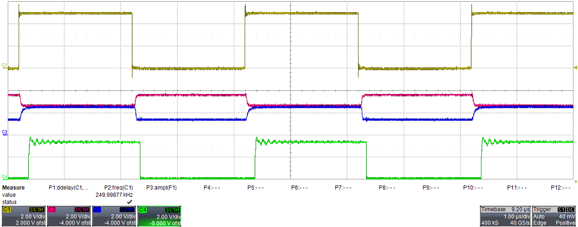Click the 40 mV trigger level value
Image resolution: width=578 pixels, height=227 pixels.
tap(568, 216)
